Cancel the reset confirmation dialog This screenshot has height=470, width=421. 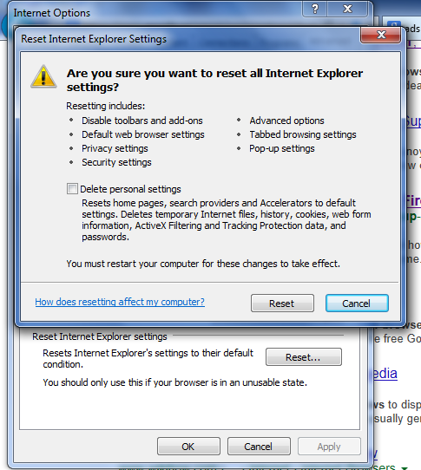click(x=357, y=303)
